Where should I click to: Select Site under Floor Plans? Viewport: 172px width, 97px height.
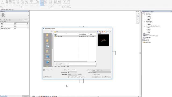(149, 19)
